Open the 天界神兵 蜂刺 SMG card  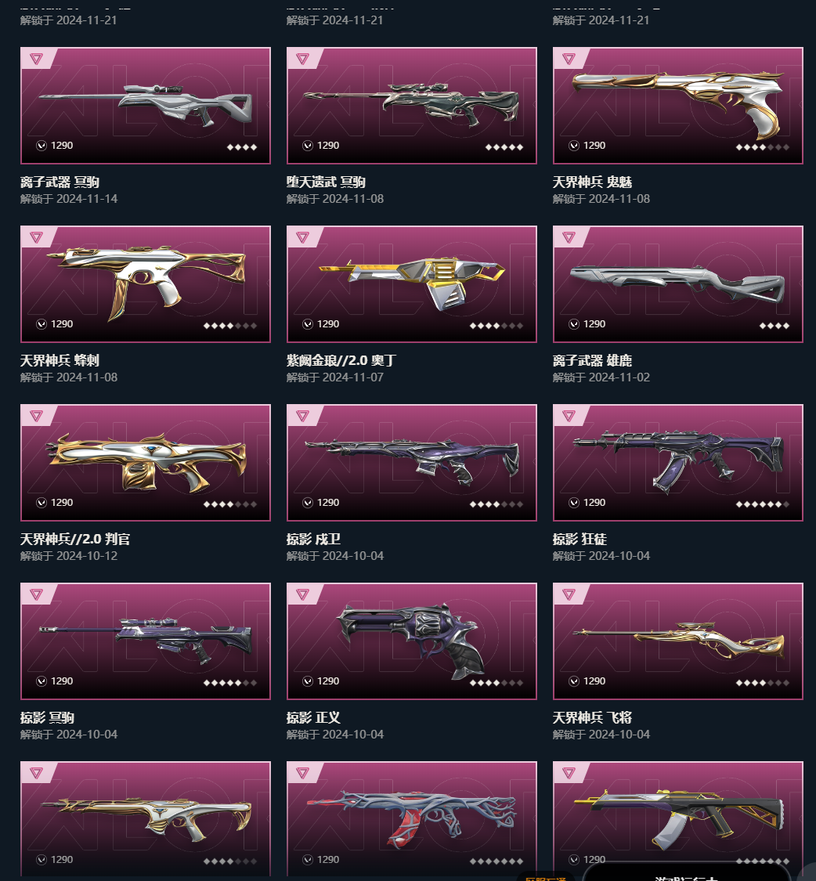[x=146, y=284]
